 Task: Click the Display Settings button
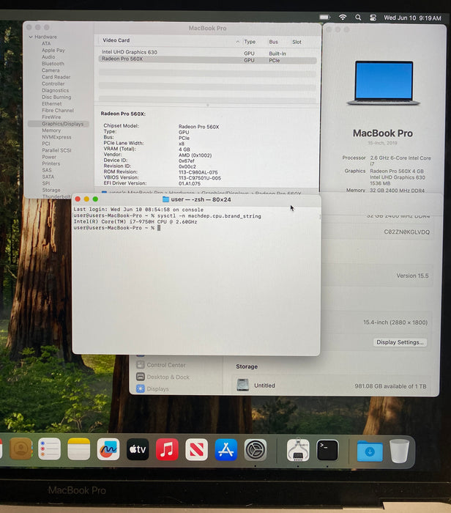tap(400, 342)
